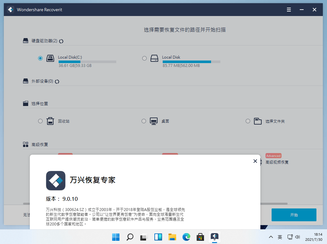Click the 高级视频恢复 option

(x=277, y=162)
